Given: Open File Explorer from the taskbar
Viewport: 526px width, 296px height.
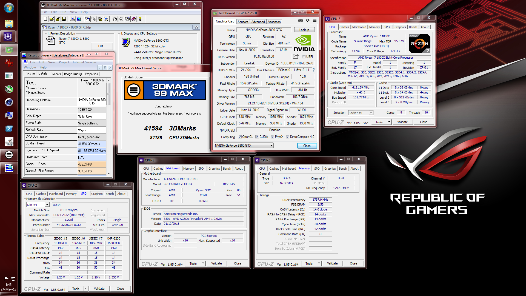Looking at the screenshot, I should pyautogui.click(x=9, y=24).
